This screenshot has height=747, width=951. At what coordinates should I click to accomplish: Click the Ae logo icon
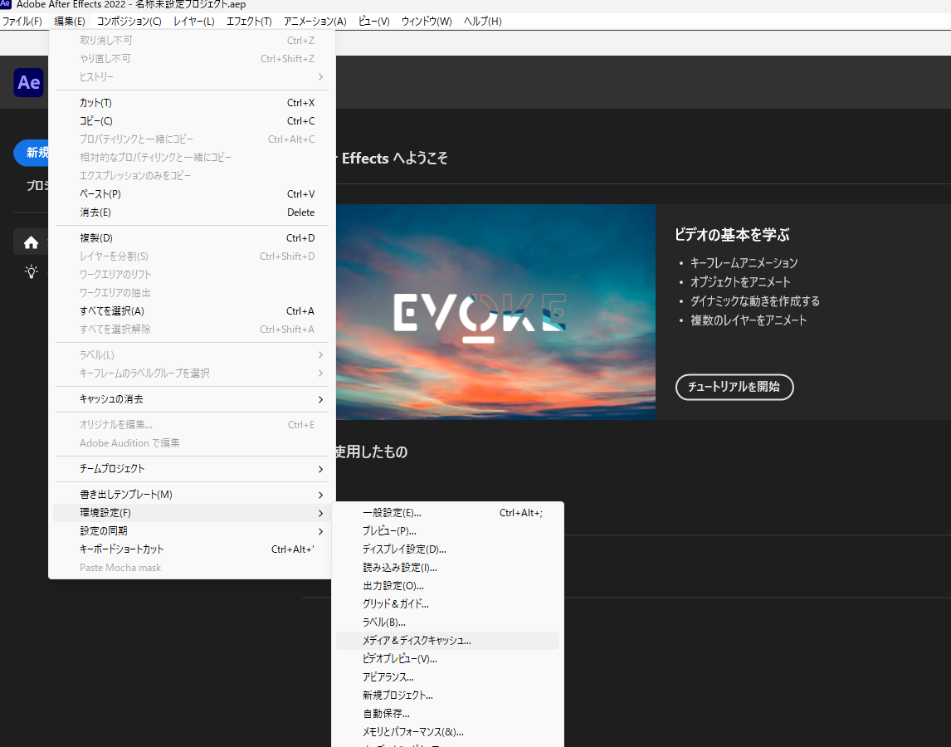[28, 82]
